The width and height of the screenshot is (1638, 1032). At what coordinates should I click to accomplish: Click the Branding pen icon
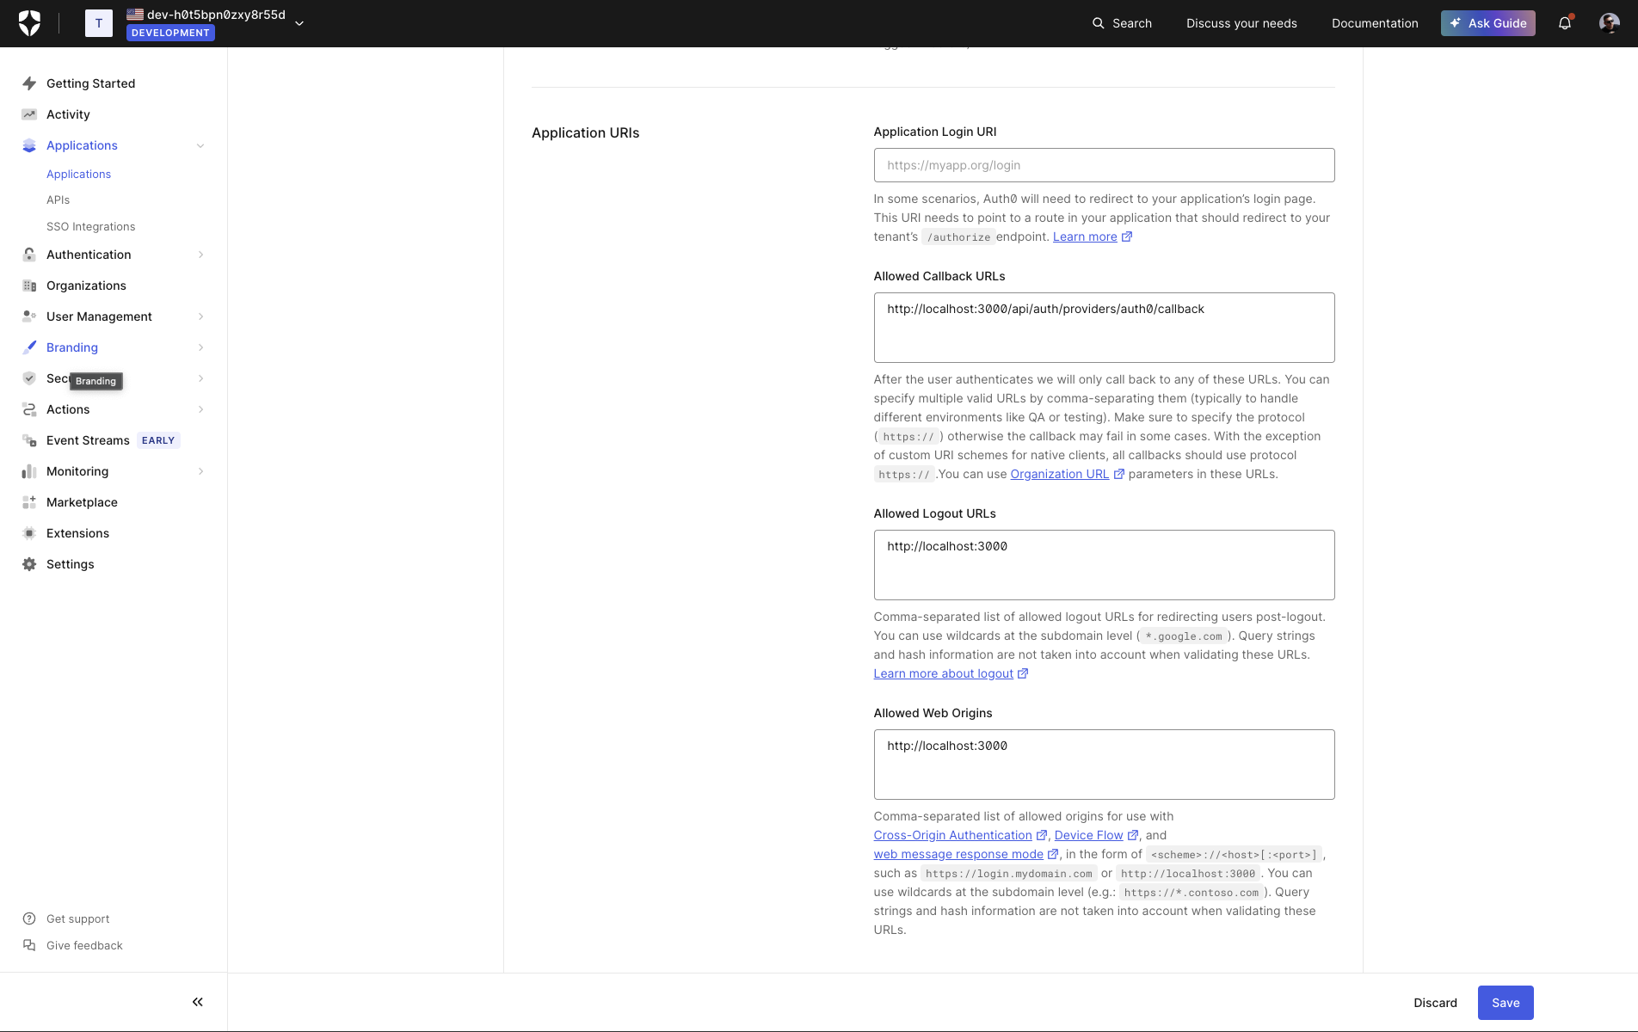(x=29, y=347)
